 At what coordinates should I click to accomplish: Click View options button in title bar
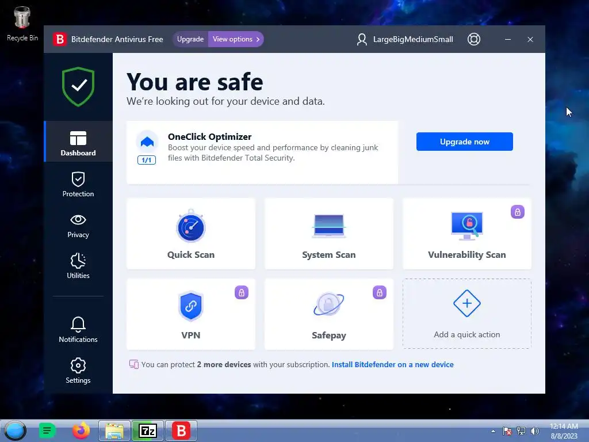(x=236, y=39)
